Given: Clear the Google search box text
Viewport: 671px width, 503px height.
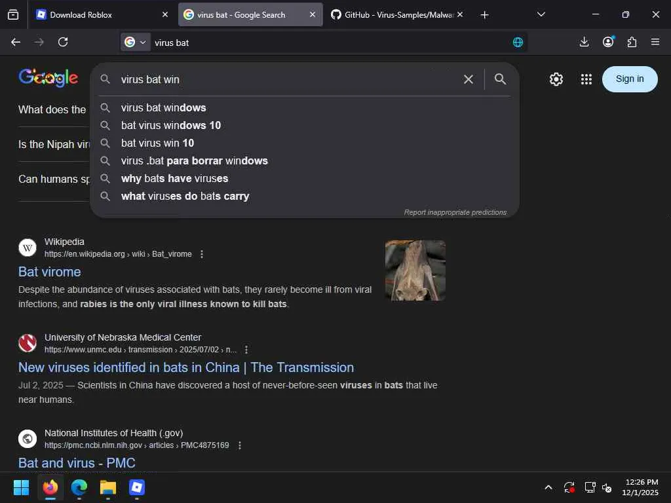Looking at the screenshot, I should tap(468, 79).
